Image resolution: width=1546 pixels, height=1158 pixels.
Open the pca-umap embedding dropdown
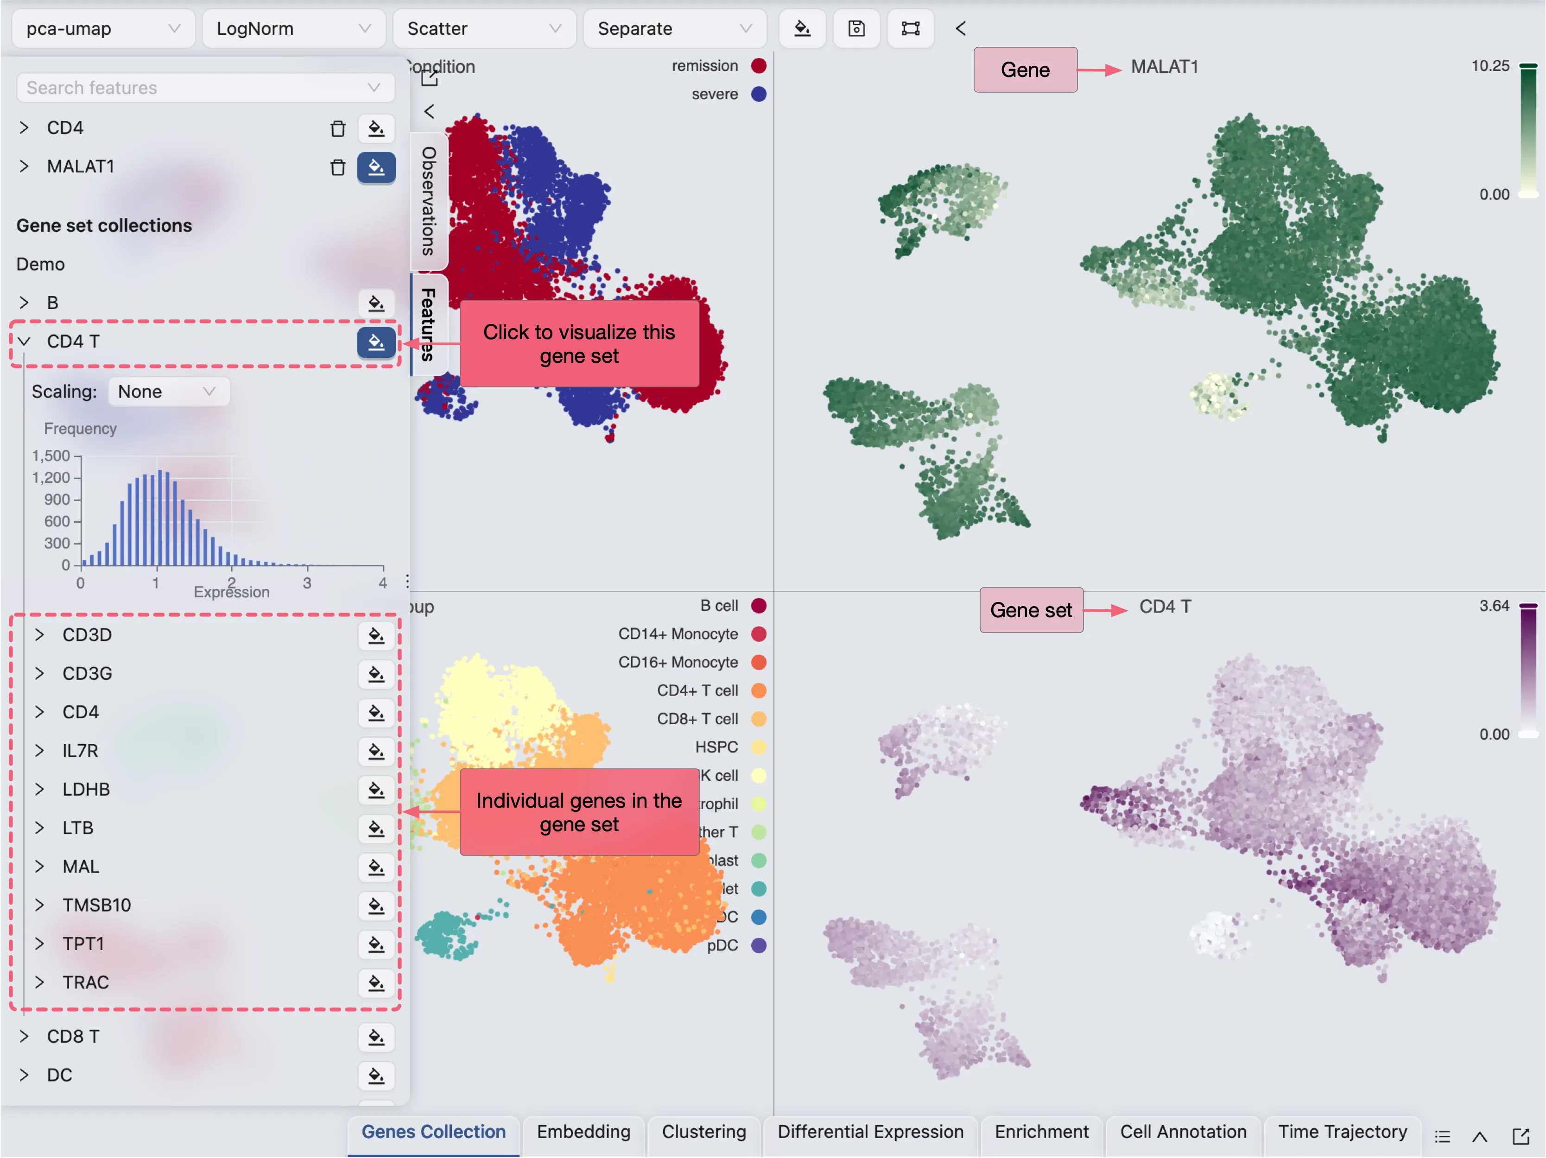pos(103,29)
